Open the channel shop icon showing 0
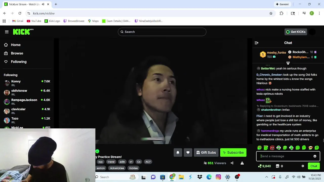The height and width of the screenshot is (182, 324). 279,166
